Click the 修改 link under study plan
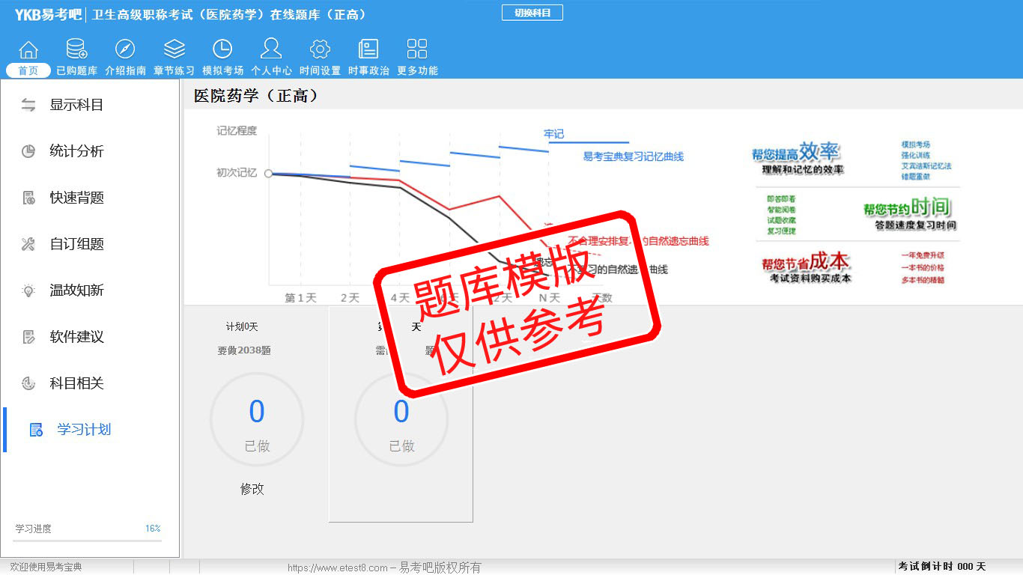The image size is (1023, 575). tap(252, 489)
